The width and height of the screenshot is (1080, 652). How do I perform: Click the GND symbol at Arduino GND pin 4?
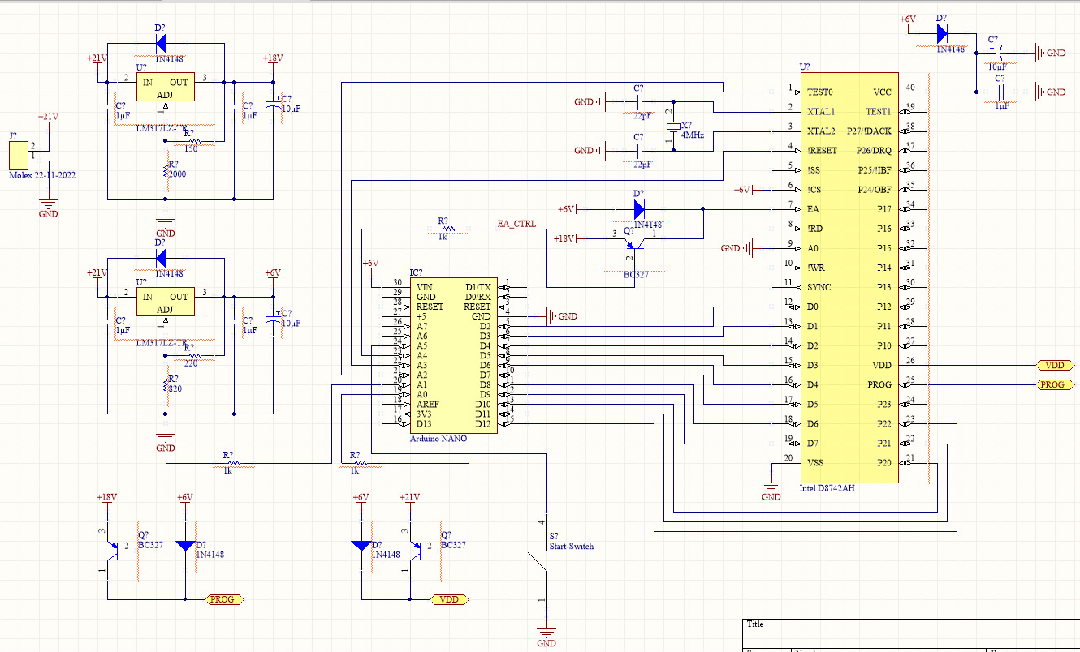561,316
